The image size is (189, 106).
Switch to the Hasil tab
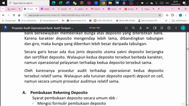[114, 9]
